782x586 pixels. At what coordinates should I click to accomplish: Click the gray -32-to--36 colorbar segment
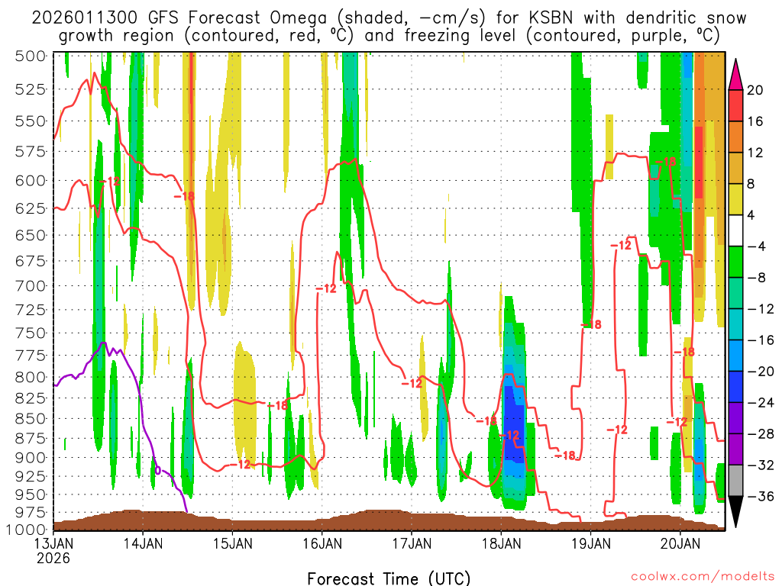click(735, 481)
